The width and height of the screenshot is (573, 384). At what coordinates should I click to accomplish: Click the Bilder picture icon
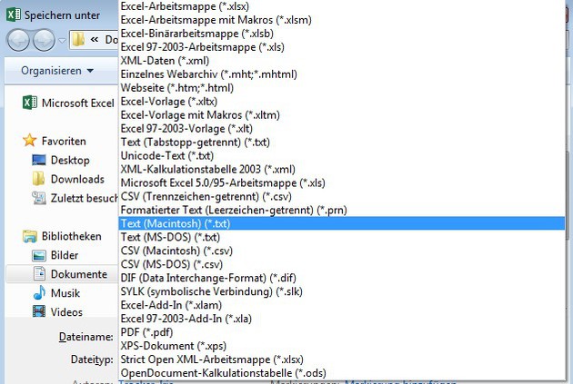pos(39,255)
